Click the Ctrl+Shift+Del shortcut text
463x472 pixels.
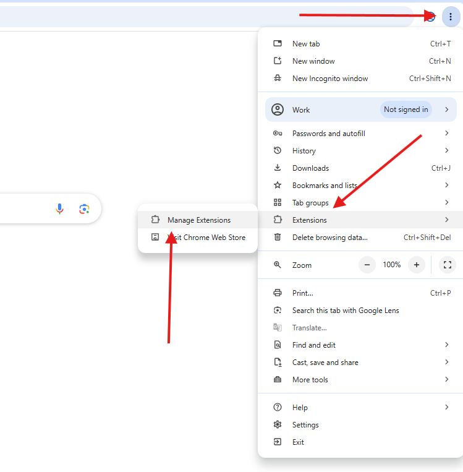[427, 237]
